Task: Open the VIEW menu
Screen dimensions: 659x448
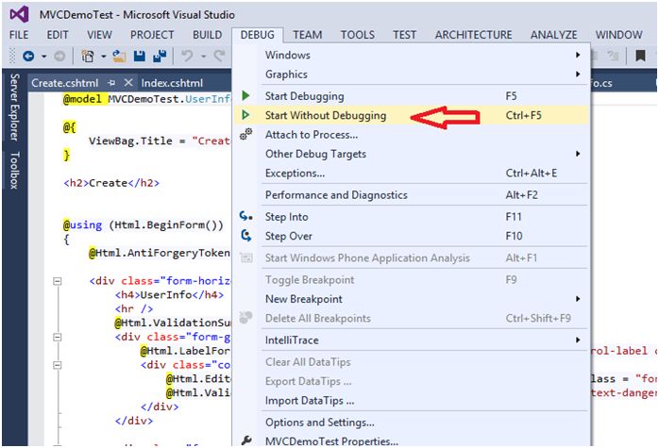Action: click(100, 35)
